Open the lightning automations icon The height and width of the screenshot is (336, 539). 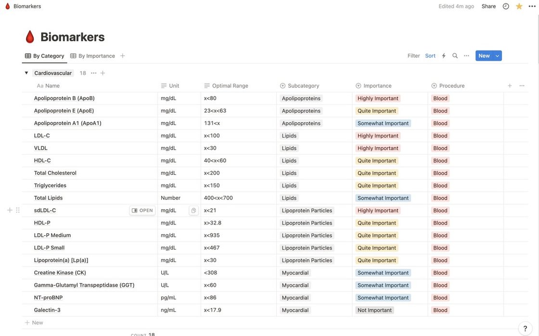444,56
